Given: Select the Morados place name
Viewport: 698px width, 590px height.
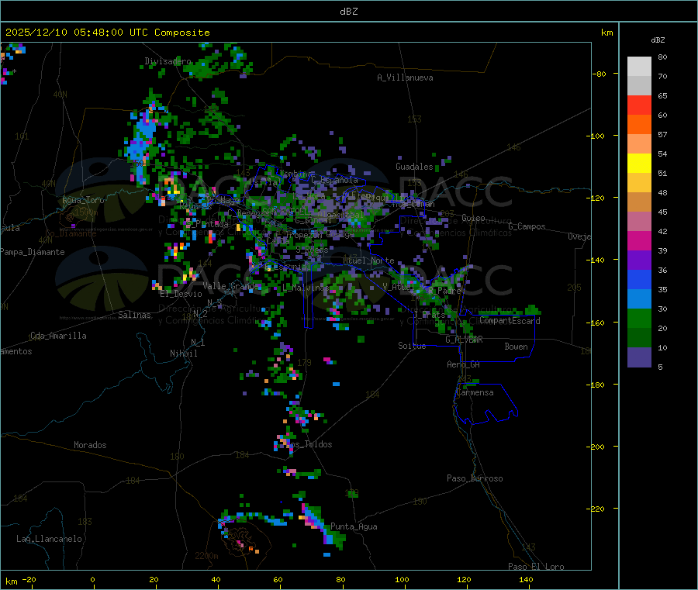Looking at the screenshot, I should click(x=90, y=445).
